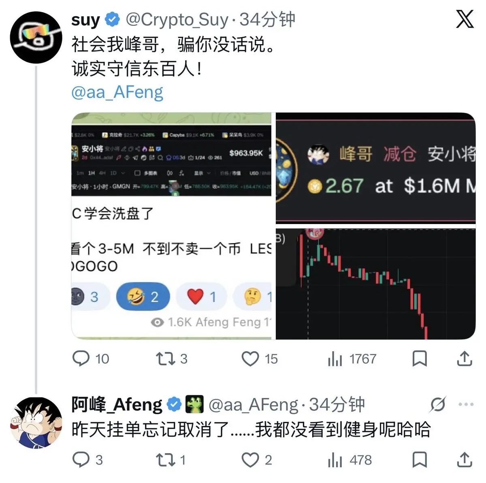Click the Grok icon on Afeng's reply
Image resolution: width=486 pixels, height=483 pixels.
[438, 404]
